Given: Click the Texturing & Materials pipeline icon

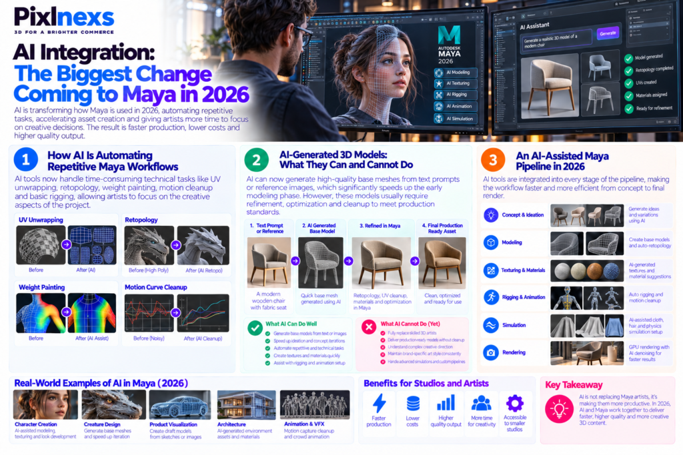Looking at the screenshot, I should click(491, 270).
